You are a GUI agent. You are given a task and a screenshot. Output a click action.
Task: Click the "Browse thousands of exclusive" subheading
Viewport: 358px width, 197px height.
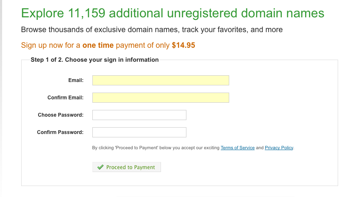[152, 30]
